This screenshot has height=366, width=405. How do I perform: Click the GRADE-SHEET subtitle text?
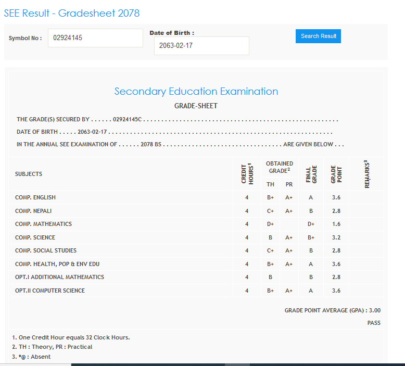coord(196,106)
